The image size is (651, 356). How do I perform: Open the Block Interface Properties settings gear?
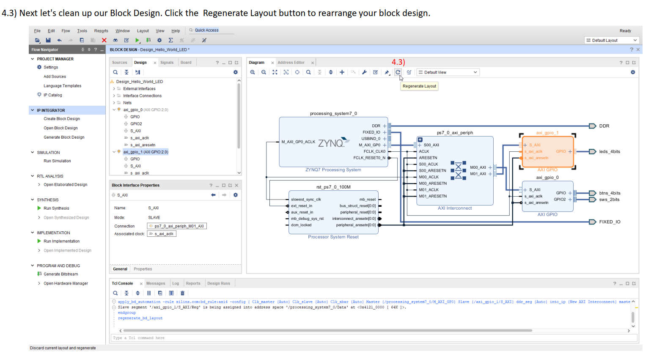click(x=236, y=195)
